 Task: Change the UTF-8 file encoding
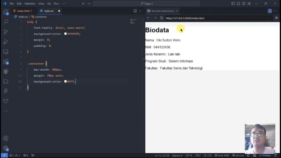pyautogui.click(x=189, y=155)
